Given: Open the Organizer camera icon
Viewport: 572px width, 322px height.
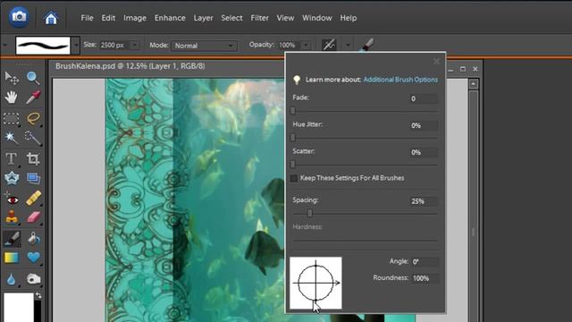Looking at the screenshot, I should (x=19, y=17).
